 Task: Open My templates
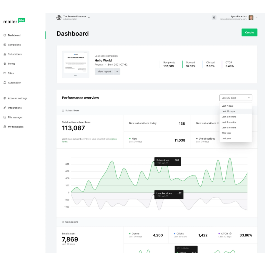tap(16, 127)
